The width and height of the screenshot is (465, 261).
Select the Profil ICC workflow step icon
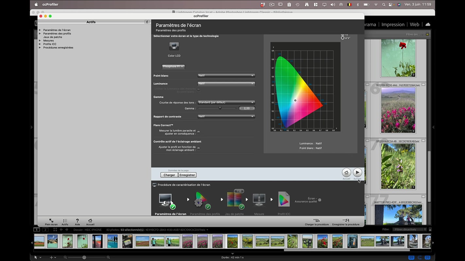click(x=284, y=199)
